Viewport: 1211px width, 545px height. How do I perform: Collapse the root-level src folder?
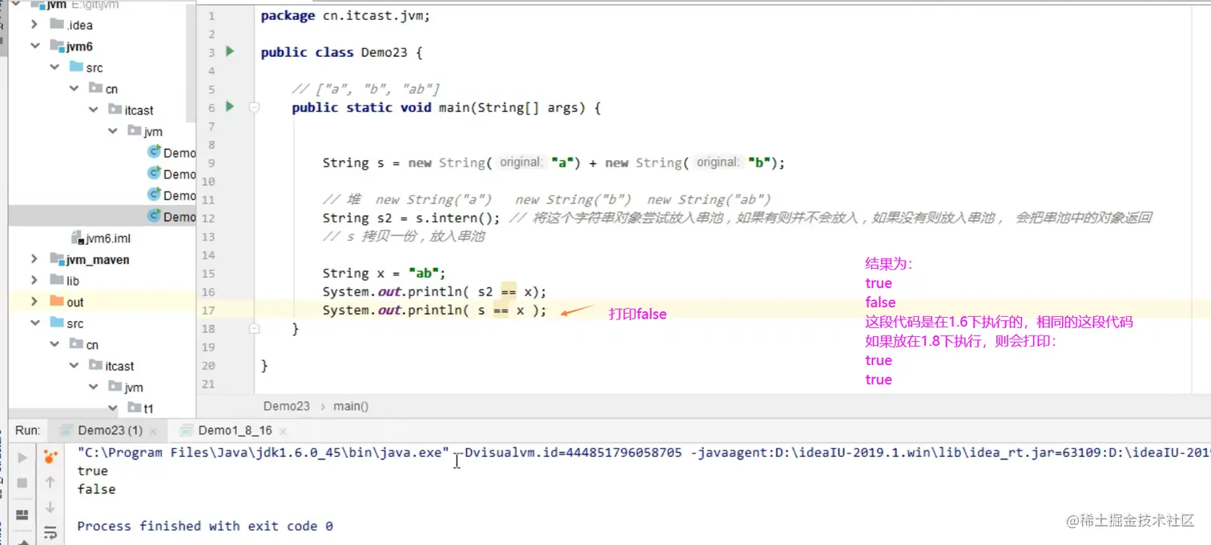34,323
